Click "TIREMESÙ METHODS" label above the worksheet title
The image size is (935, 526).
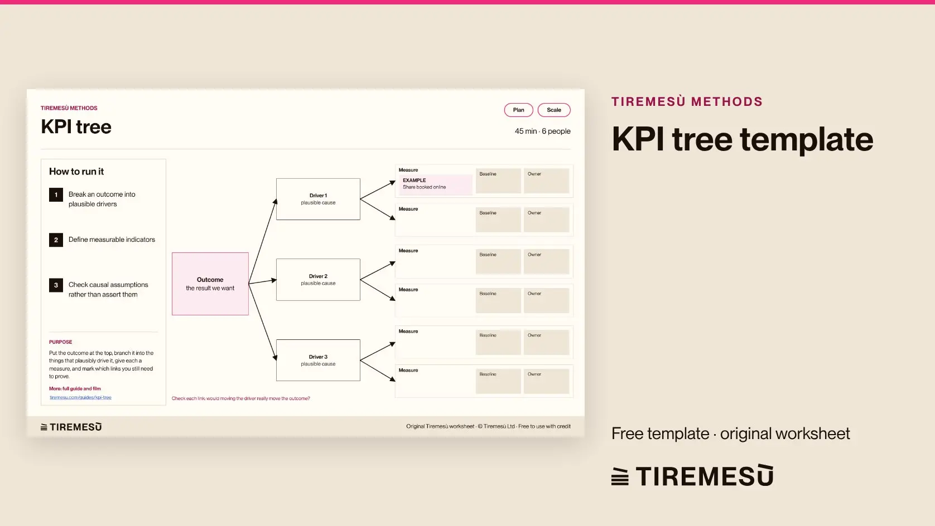[69, 108]
